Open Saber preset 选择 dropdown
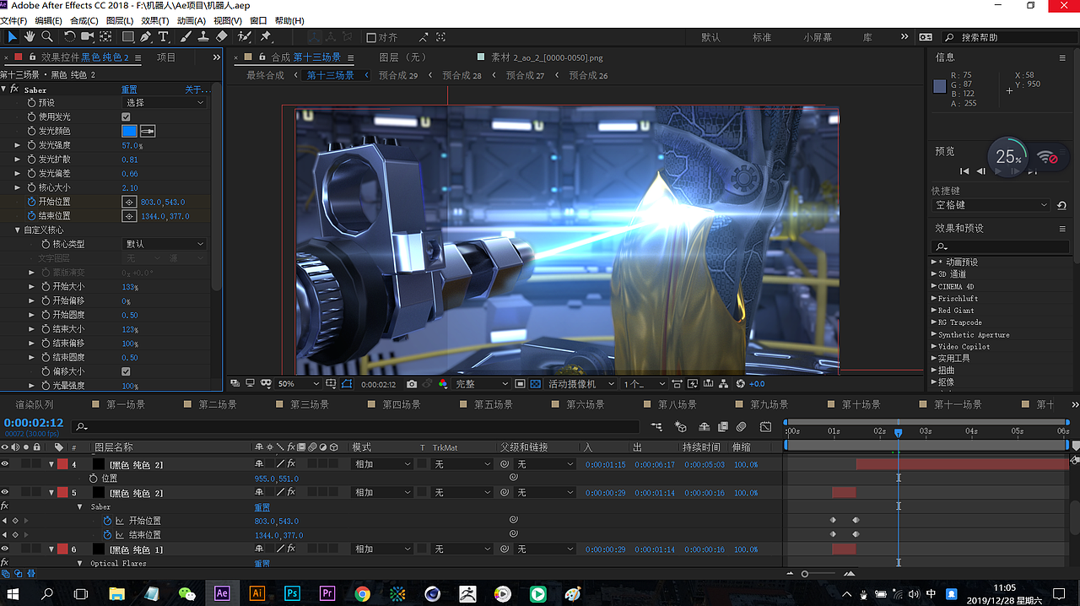This screenshot has width=1080, height=606. point(164,102)
